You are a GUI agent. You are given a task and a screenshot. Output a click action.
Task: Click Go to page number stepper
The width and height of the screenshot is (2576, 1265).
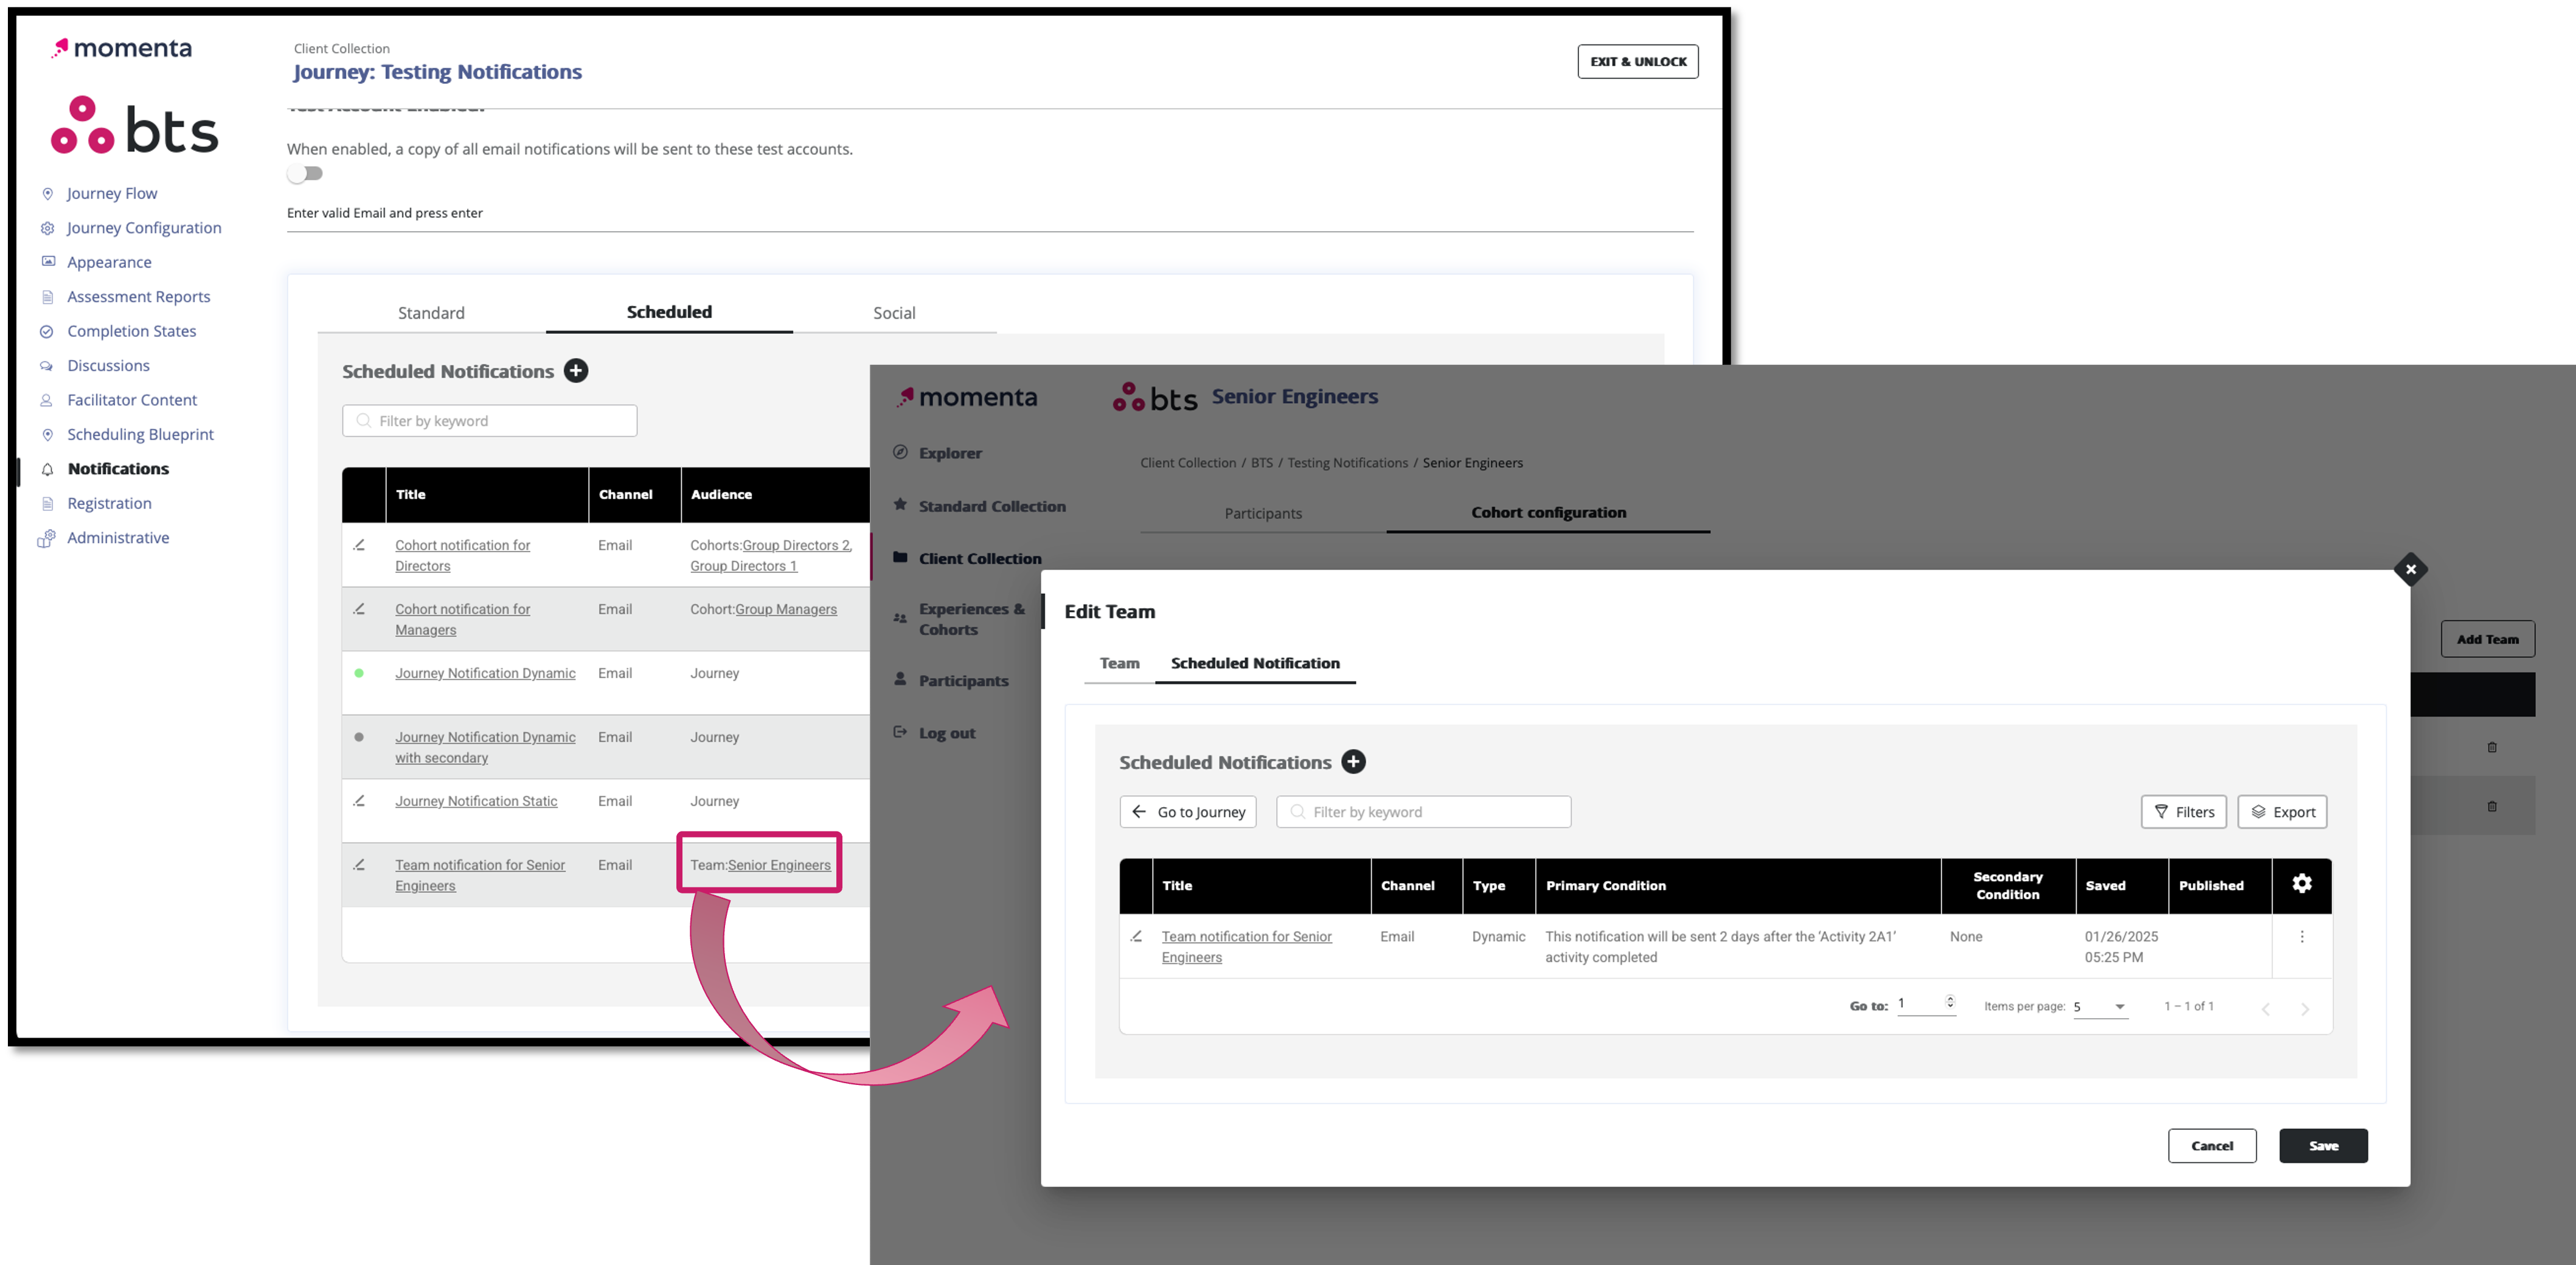pyautogui.click(x=1949, y=1002)
